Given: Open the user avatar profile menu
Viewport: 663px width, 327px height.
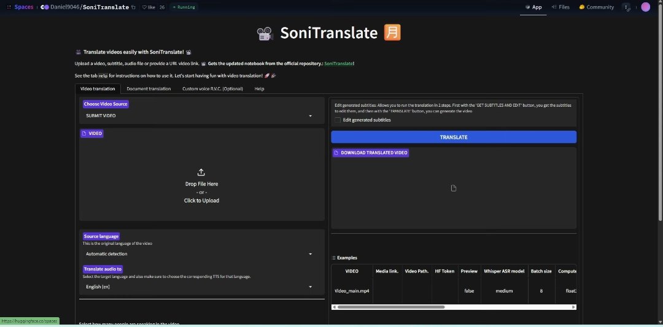Looking at the screenshot, I should 645,7.
